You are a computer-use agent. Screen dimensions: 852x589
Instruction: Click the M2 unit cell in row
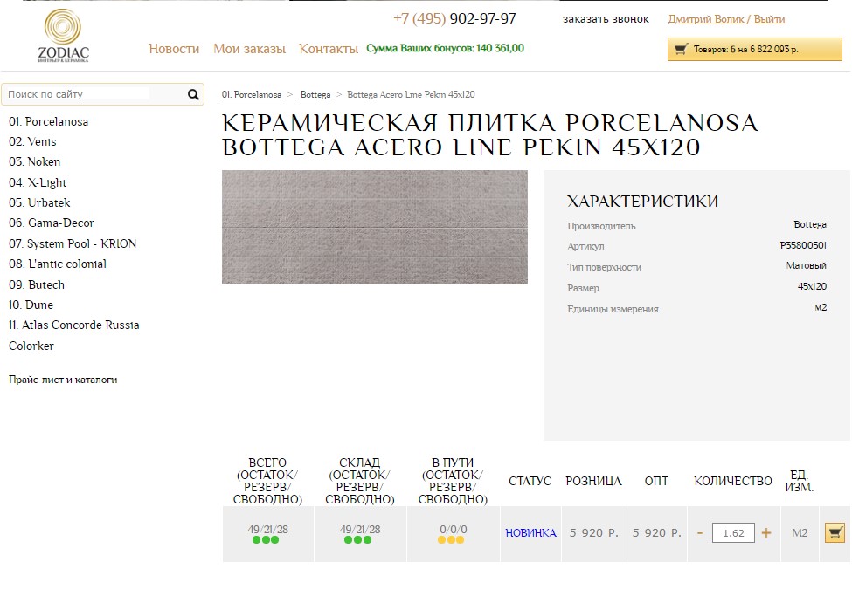tap(800, 532)
